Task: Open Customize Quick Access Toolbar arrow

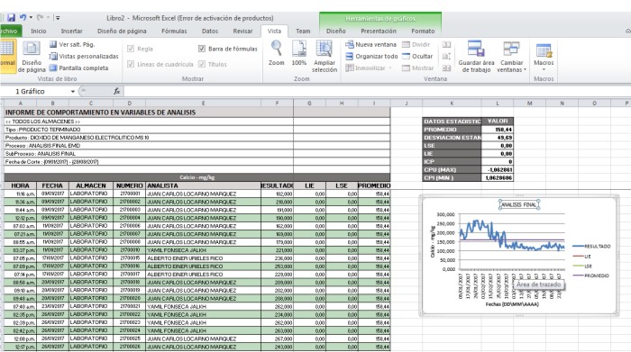Action: click(58, 18)
